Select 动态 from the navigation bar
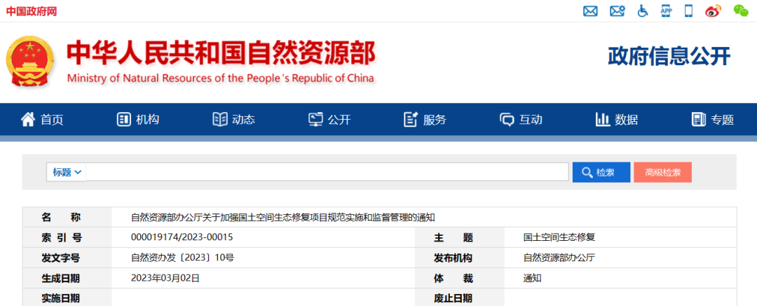The height and width of the screenshot is (306, 757). [x=233, y=120]
